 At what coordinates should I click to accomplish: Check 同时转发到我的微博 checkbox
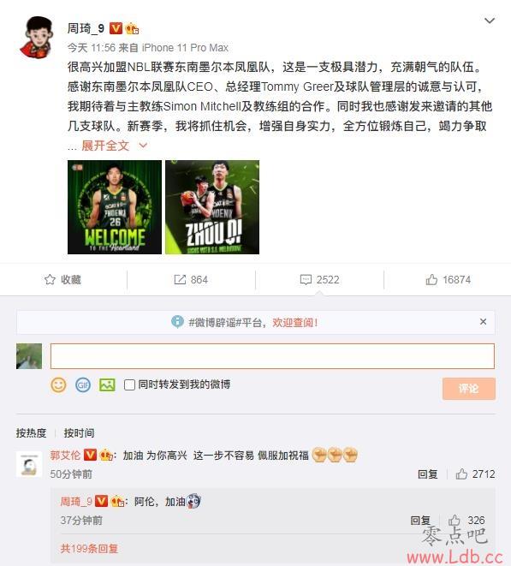pos(129,384)
